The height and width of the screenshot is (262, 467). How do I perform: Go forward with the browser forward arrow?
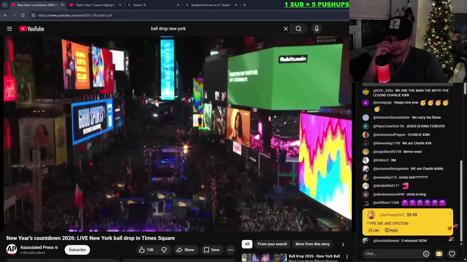point(14,15)
